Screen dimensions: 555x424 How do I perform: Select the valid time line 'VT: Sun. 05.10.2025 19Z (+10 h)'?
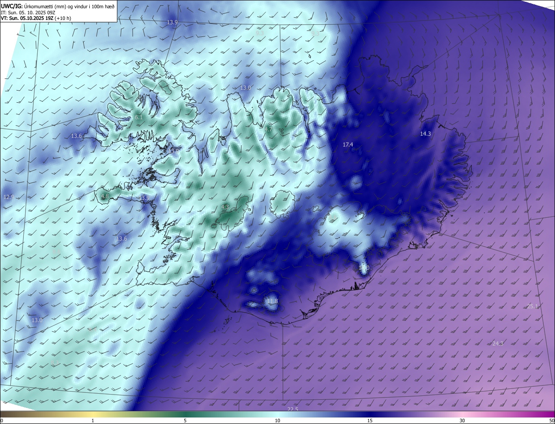pyautogui.click(x=36, y=18)
